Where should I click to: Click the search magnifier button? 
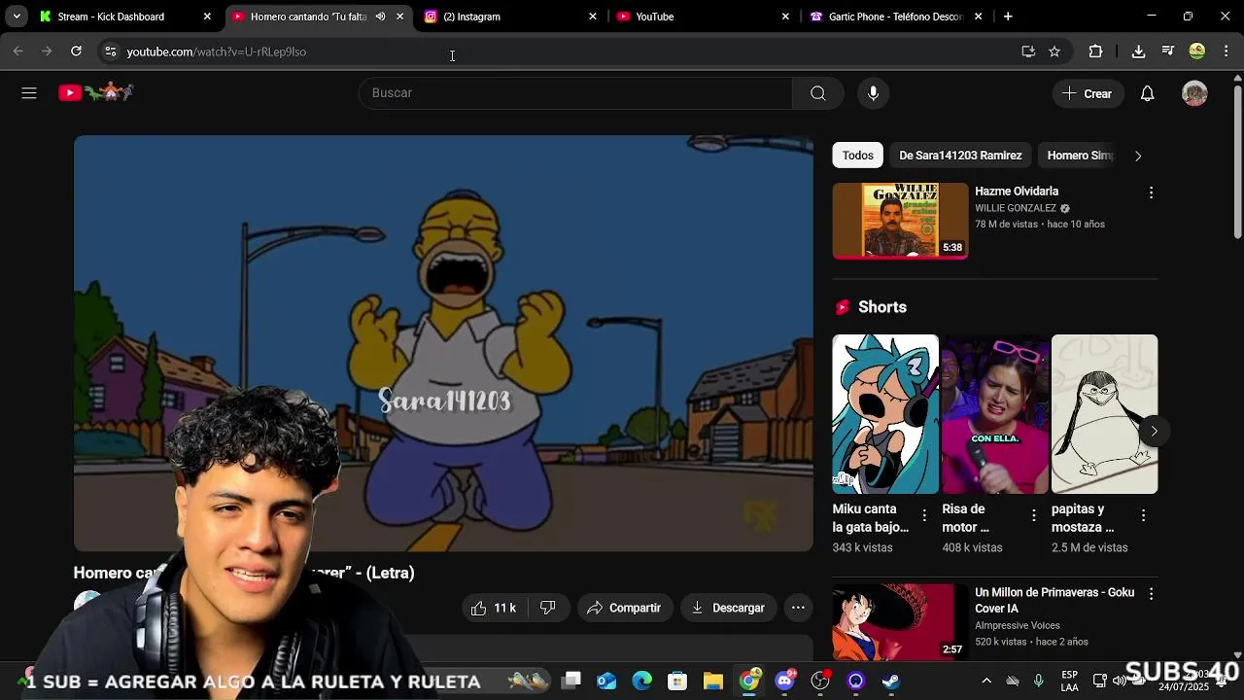(818, 93)
